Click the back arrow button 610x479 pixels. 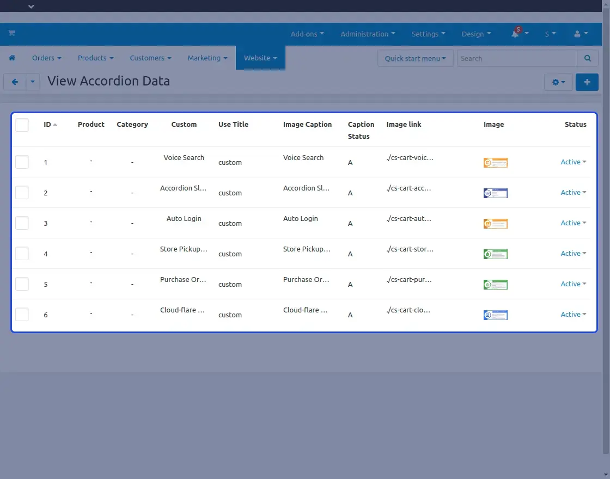(x=15, y=82)
